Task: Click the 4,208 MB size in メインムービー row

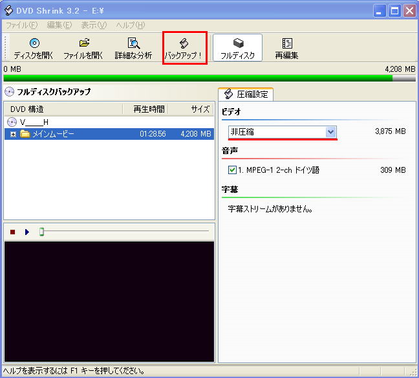Action: coord(196,134)
